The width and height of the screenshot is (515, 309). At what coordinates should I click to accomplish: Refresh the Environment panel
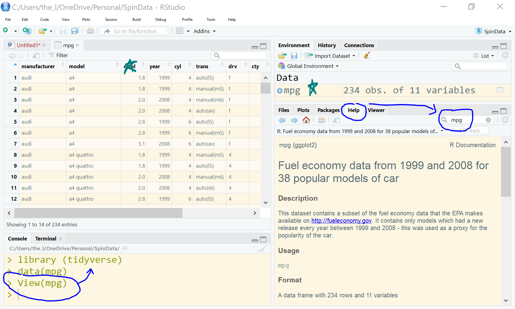[505, 55]
